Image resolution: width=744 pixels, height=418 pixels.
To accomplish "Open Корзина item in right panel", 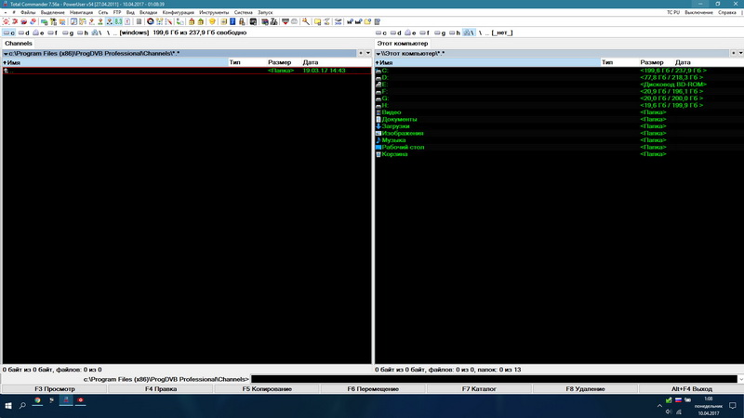I will coord(394,154).
